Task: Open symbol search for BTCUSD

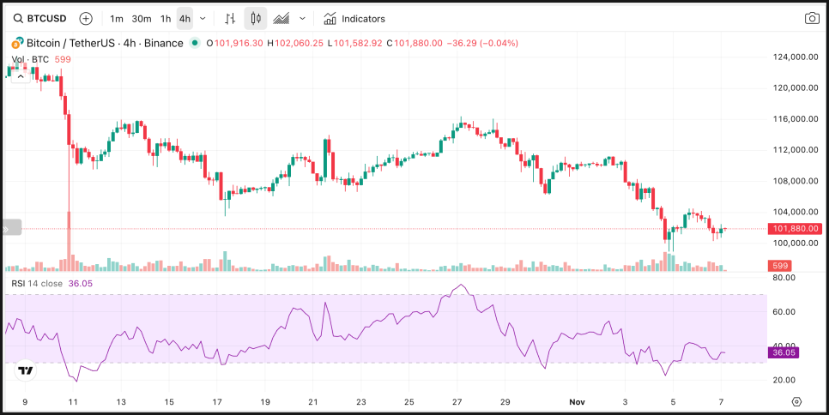Action: (x=39, y=18)
